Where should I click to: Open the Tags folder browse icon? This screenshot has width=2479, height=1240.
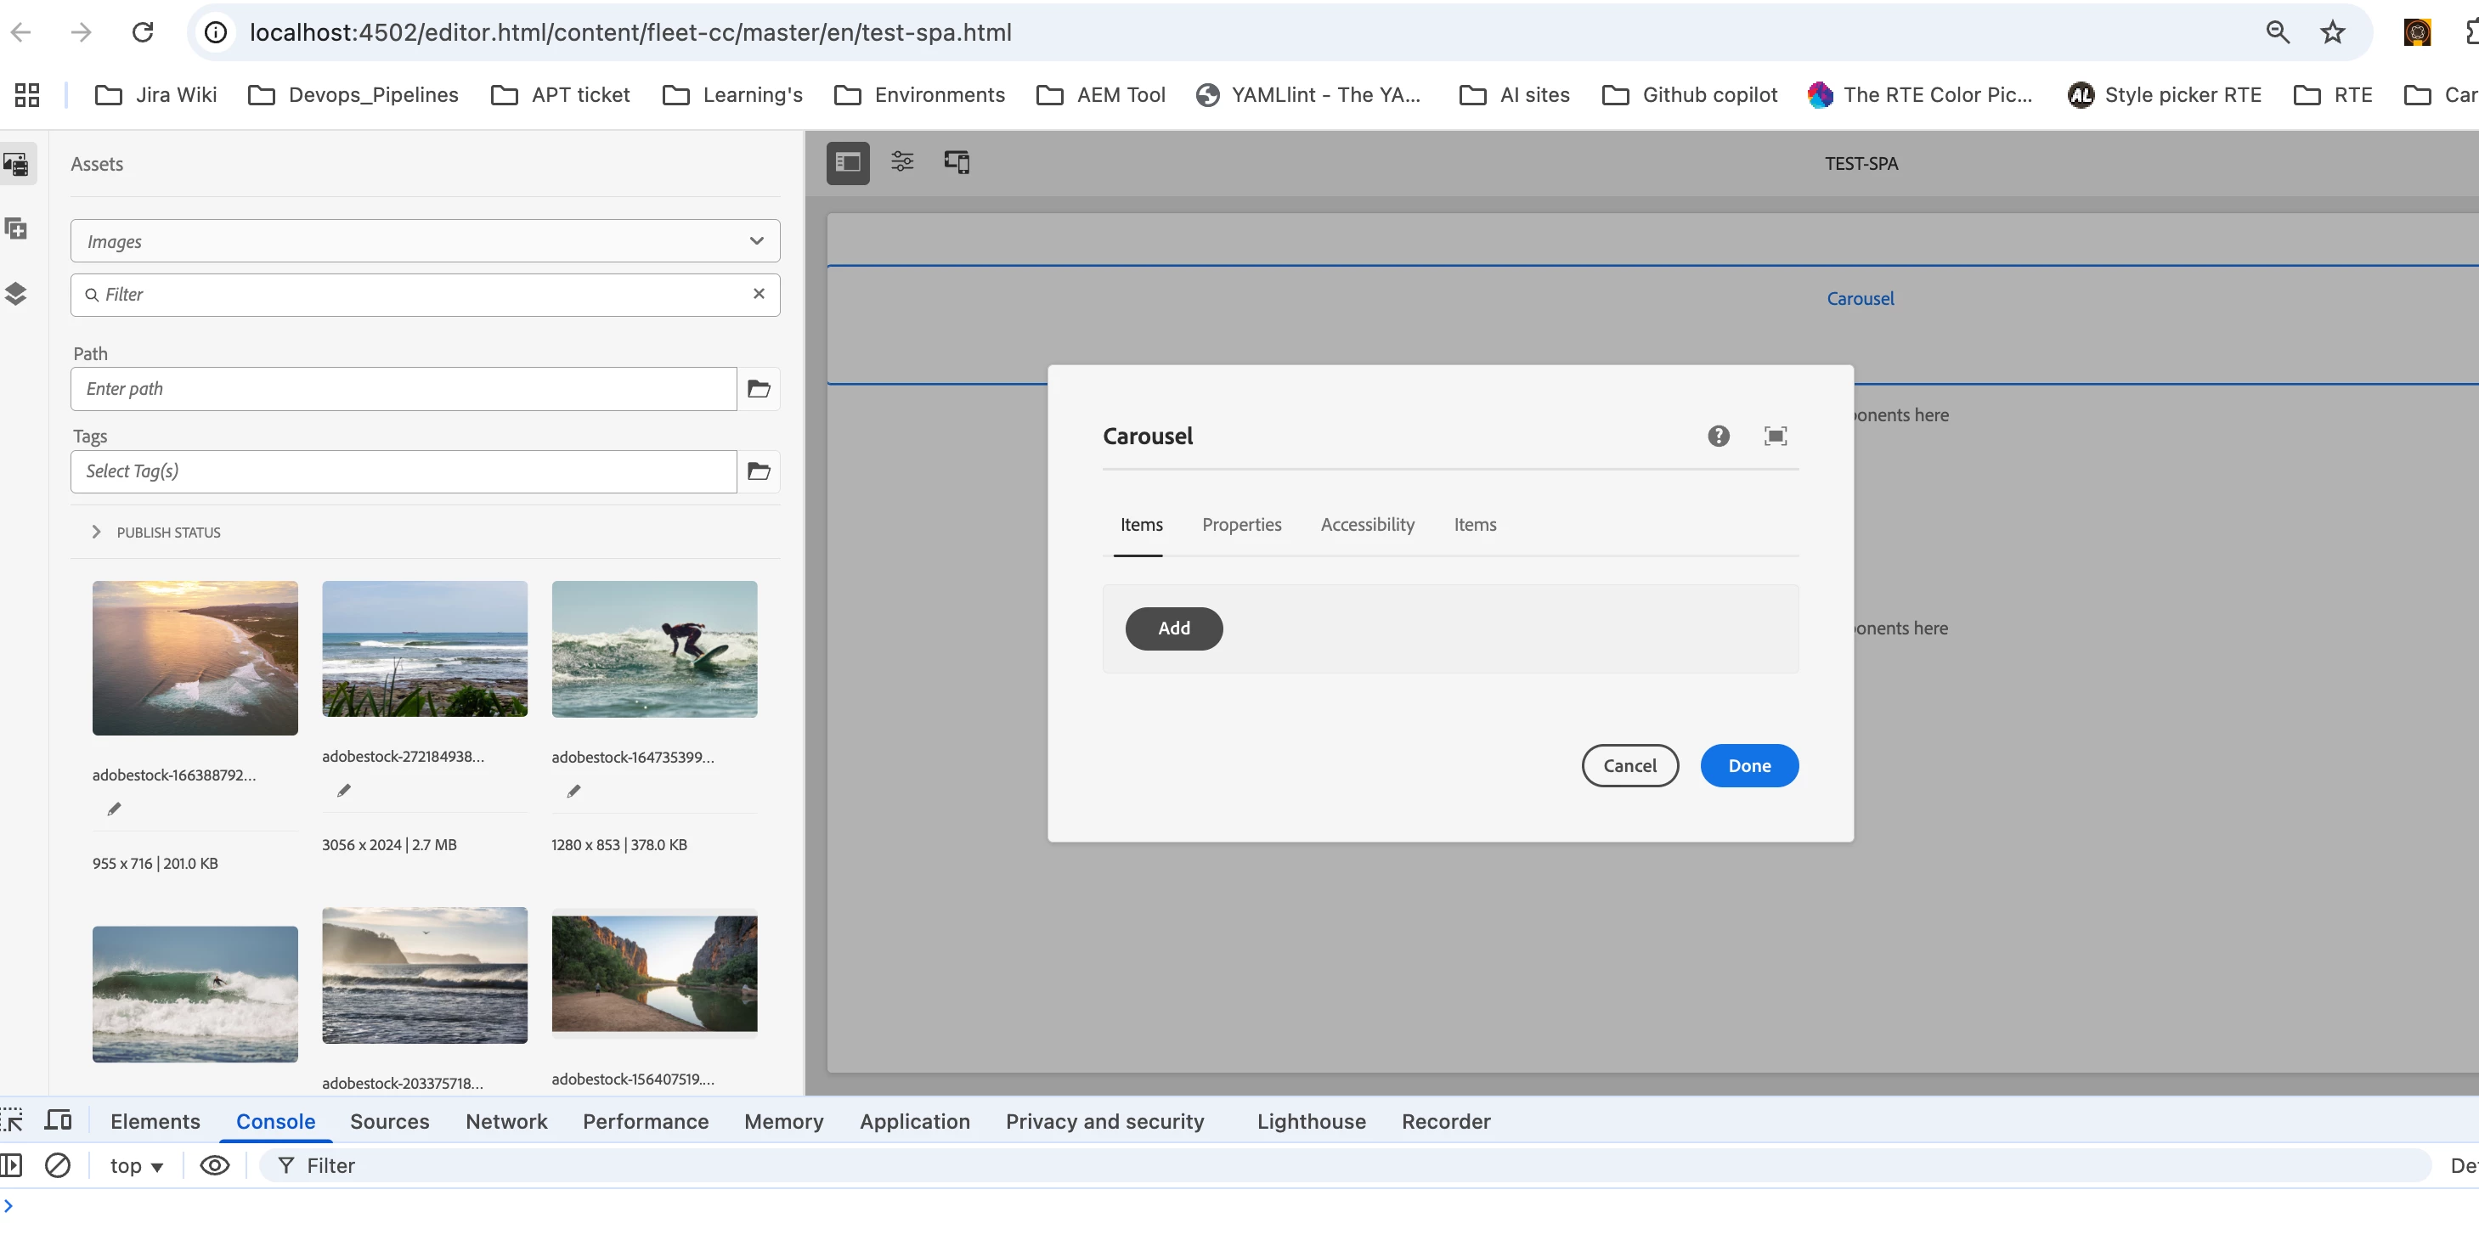[759, 471]
